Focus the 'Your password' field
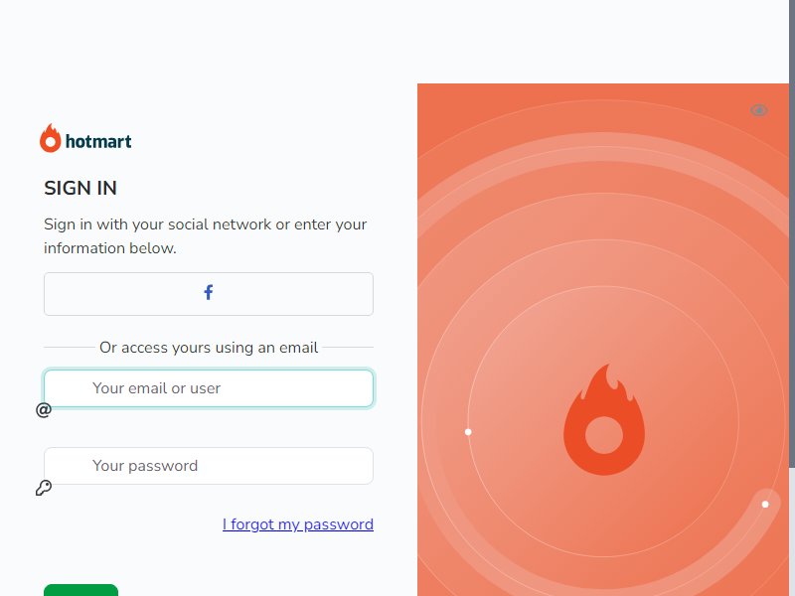795x596 pixels. point(209,466)
